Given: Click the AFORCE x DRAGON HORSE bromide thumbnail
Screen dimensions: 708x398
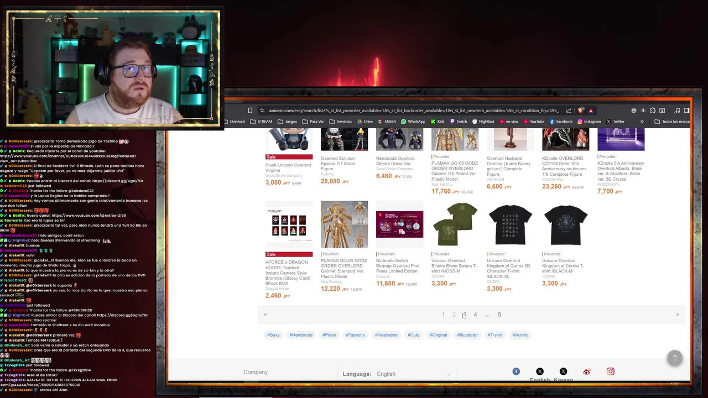Looking at the screenshot, I should 289,225.
